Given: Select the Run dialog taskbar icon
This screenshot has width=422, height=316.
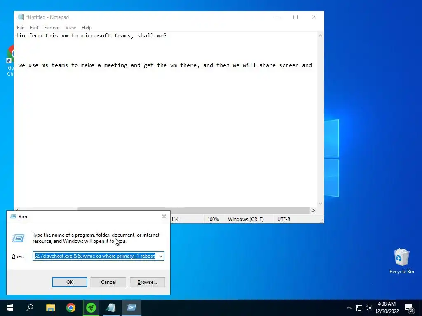Looking at the screenshot, I should [131, 308].
